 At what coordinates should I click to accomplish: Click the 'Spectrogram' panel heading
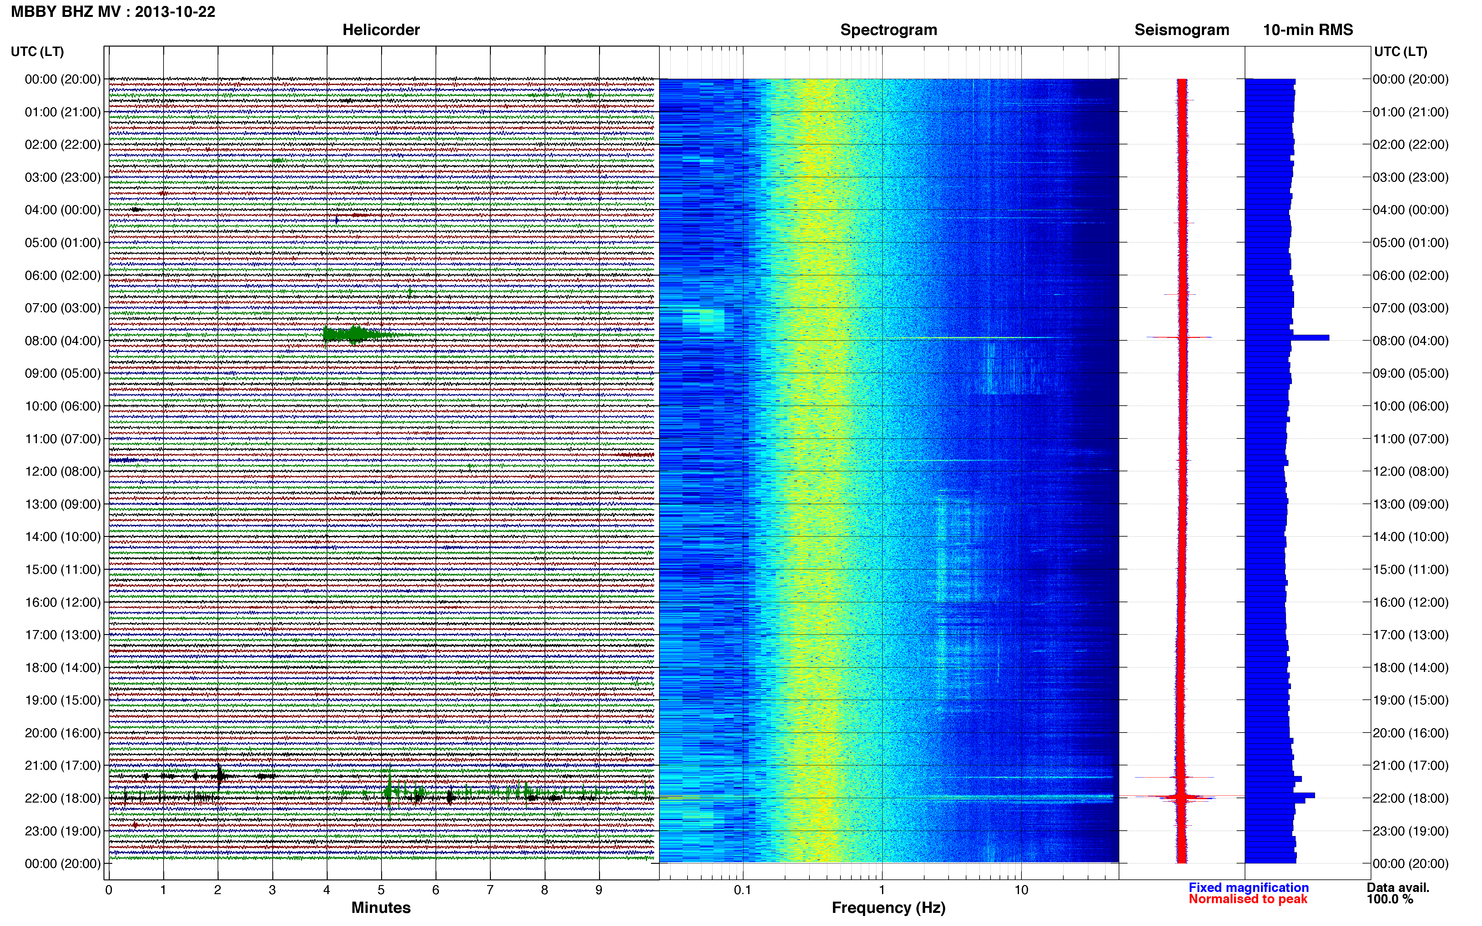tap(888, 30)
